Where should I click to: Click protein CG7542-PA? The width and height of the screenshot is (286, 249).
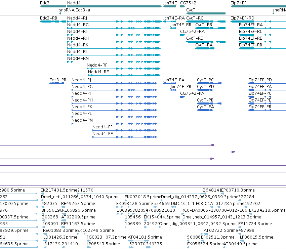click(182, 97)
